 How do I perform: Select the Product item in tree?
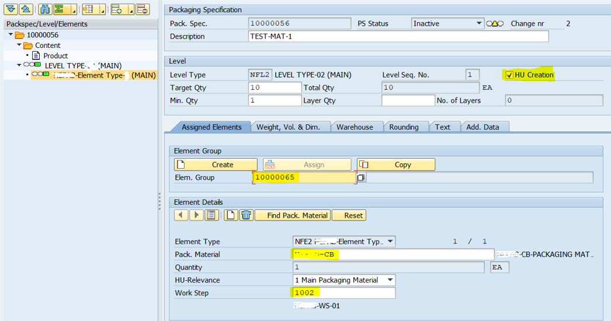(x=55, y=55)
